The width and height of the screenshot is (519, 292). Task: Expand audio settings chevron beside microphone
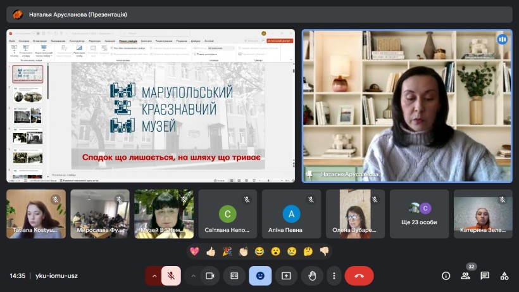pyautogui.click(x=154, y=276)
